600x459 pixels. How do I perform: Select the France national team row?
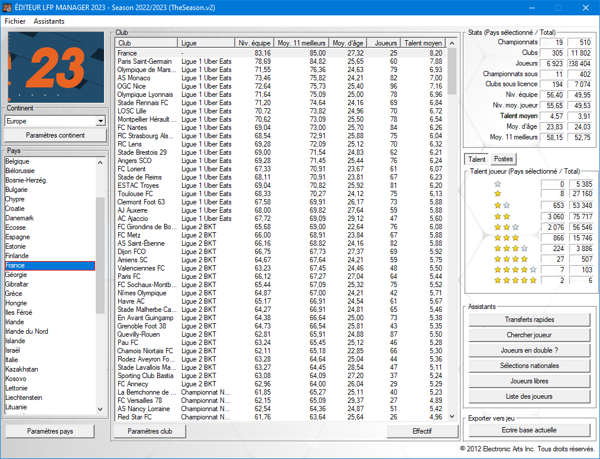[x=281, y=53]
